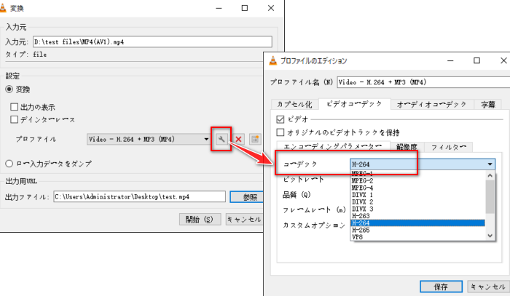Click the wrench edit profile icon
The height and width of the screenshot is (296, 510).
coord(221,139)
